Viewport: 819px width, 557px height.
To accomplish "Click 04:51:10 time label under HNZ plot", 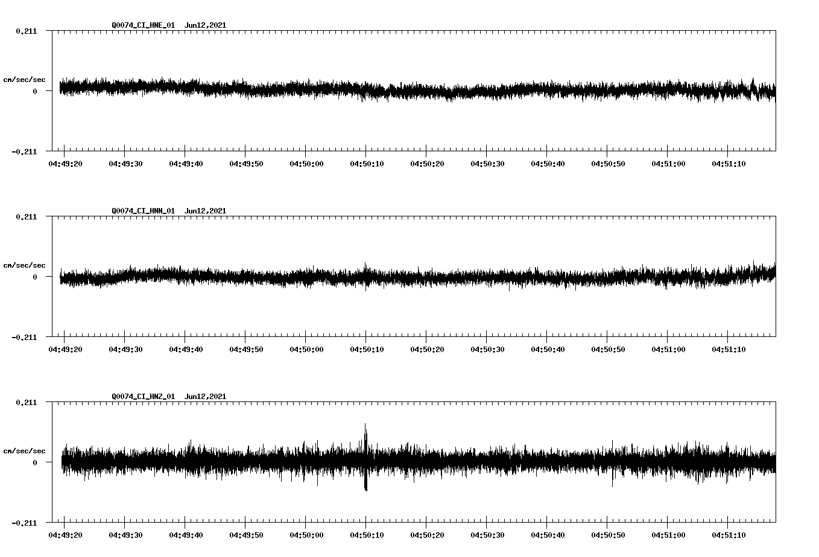I will click(729, 535).
